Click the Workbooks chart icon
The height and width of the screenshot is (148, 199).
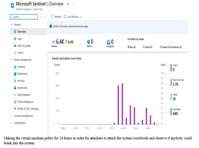15,74
